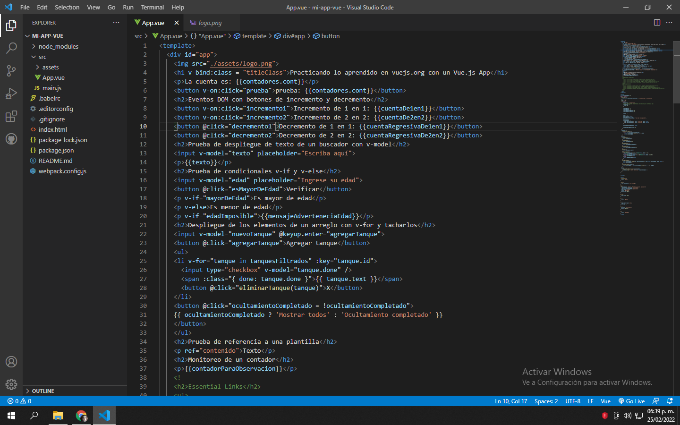Open Google Chrome from taskbar

click(81, 416)
